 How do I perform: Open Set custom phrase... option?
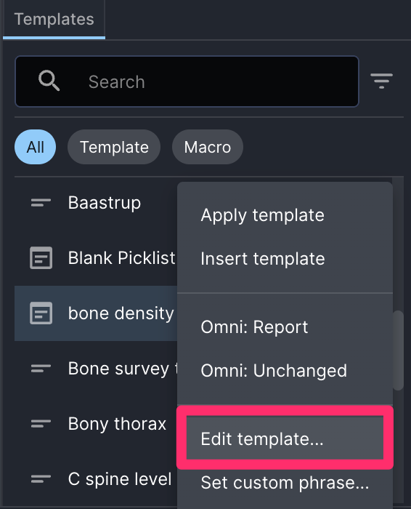pyautogui.click(x=285, y=482)
